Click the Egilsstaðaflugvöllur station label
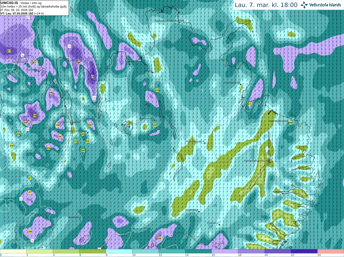The image size is (344, 257). tap(256, 161)
